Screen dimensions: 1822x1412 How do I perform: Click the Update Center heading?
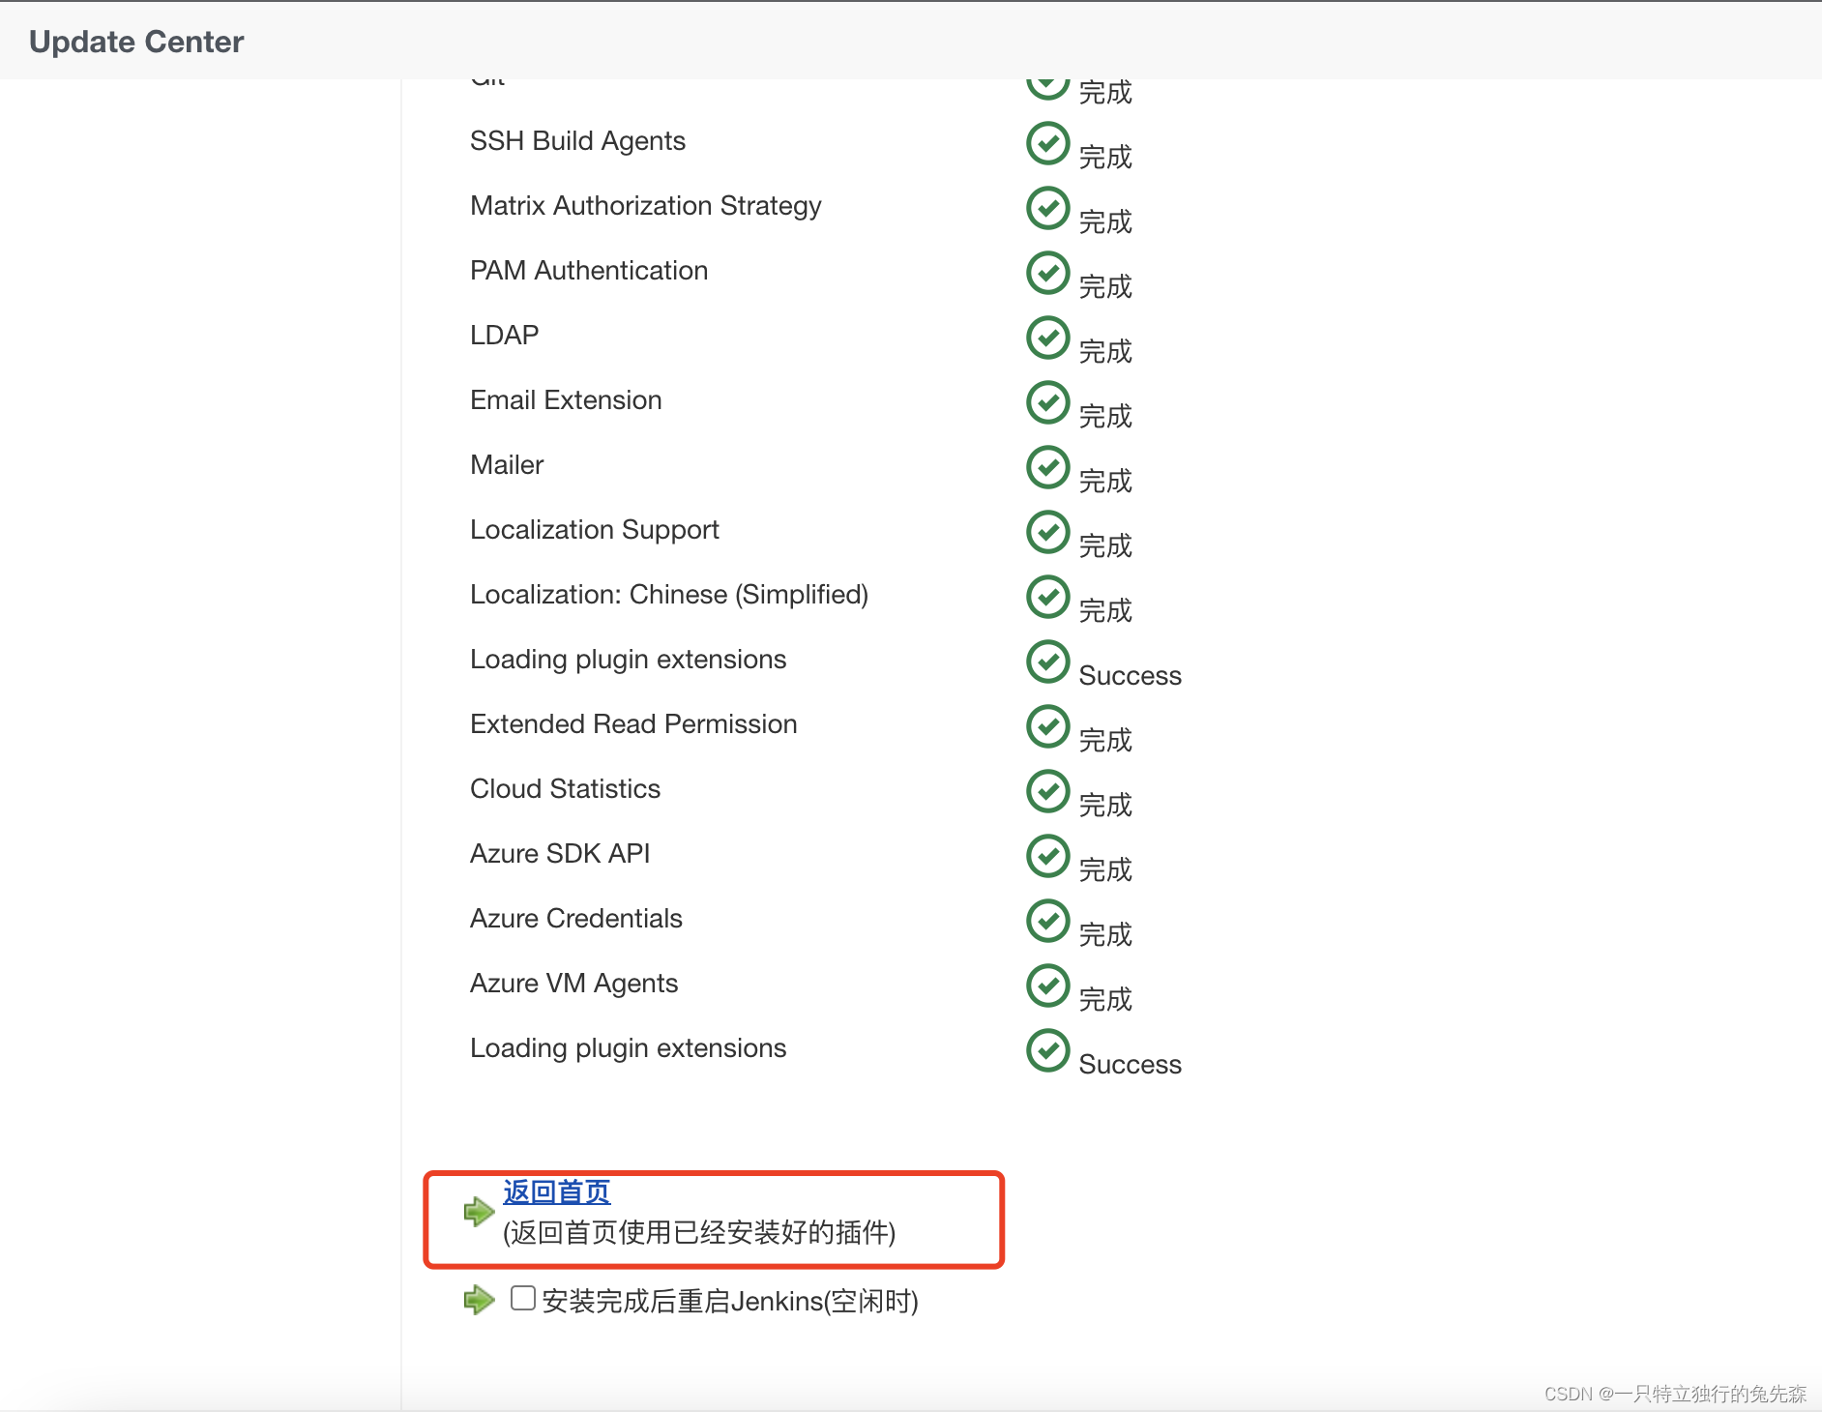tap(136, 42)
